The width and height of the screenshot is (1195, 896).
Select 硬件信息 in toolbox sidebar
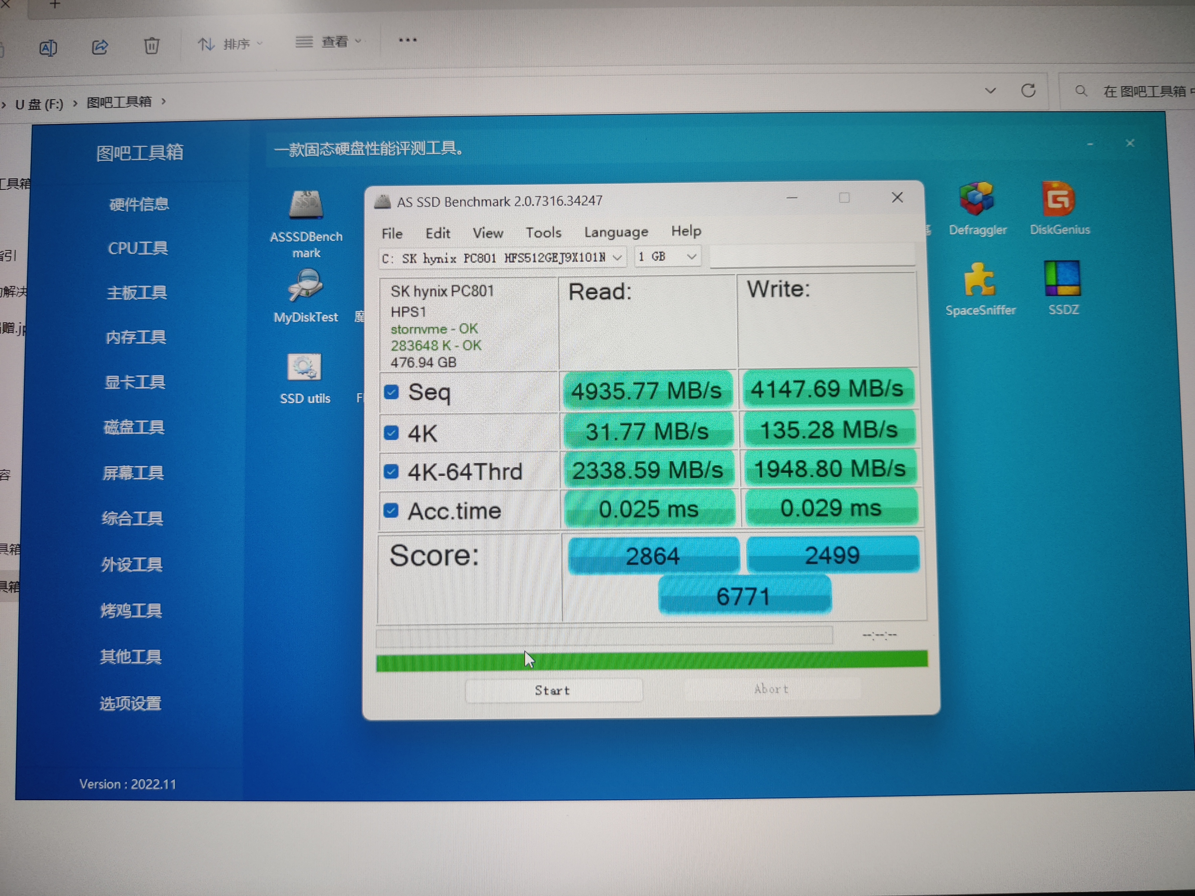[139, 204]
